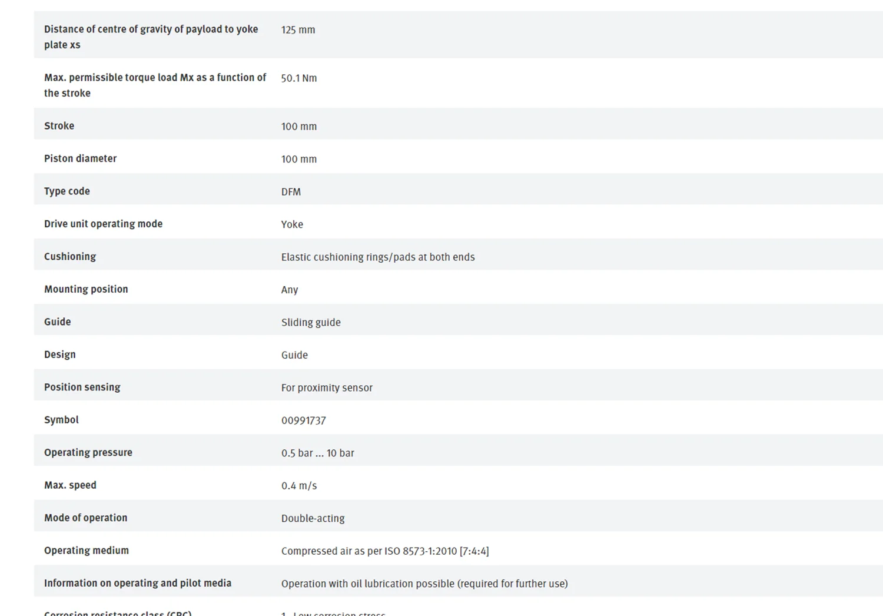Select the symbol number 00991737
This screenshot has width=883, height=616.
coord(303,420)
